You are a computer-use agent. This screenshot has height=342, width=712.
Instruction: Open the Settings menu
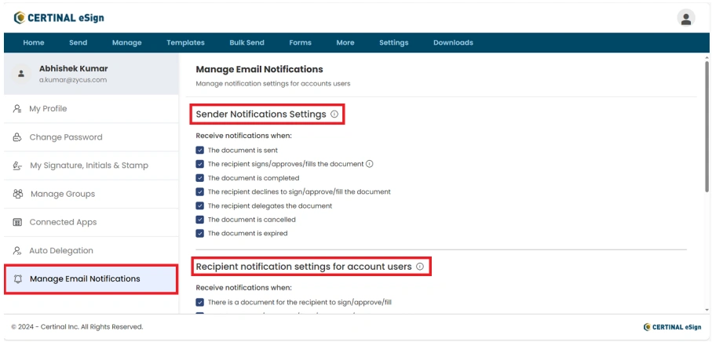click(394, 42)
